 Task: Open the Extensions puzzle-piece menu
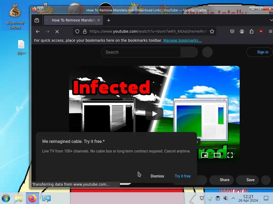point(251,31)
